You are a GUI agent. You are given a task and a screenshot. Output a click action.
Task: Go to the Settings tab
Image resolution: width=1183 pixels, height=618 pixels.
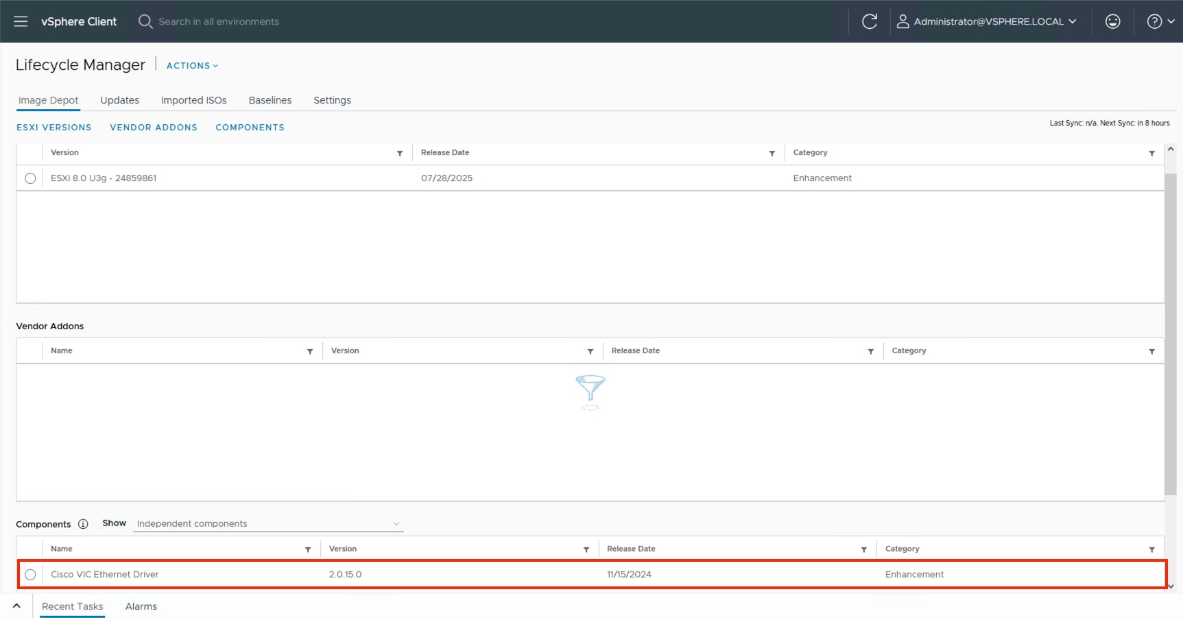point(332,100)
